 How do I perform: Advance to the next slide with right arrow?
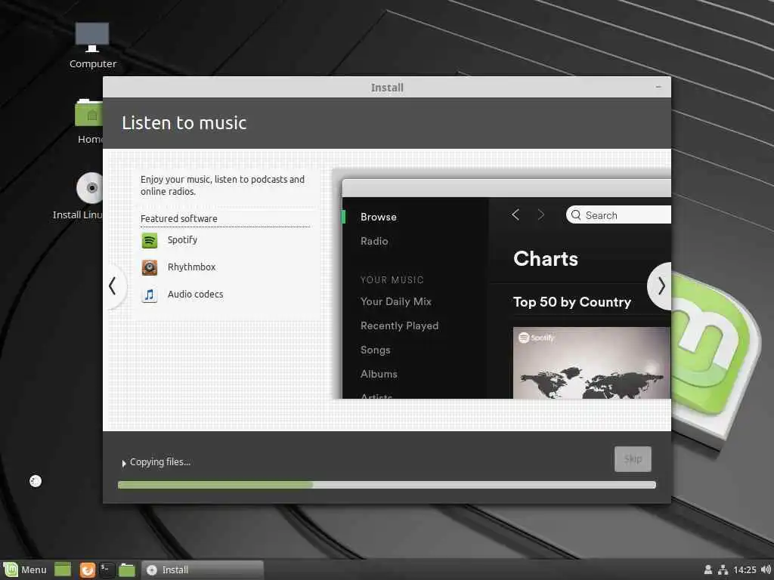tap(661, 286)
